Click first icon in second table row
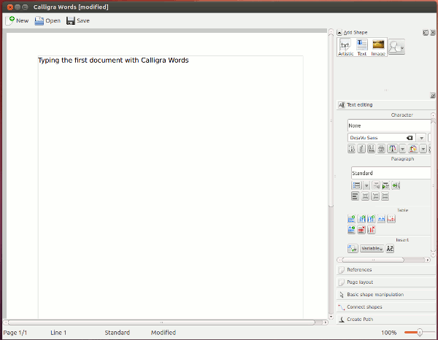Screen dimensions: 438x340 (x=351, y=230)
